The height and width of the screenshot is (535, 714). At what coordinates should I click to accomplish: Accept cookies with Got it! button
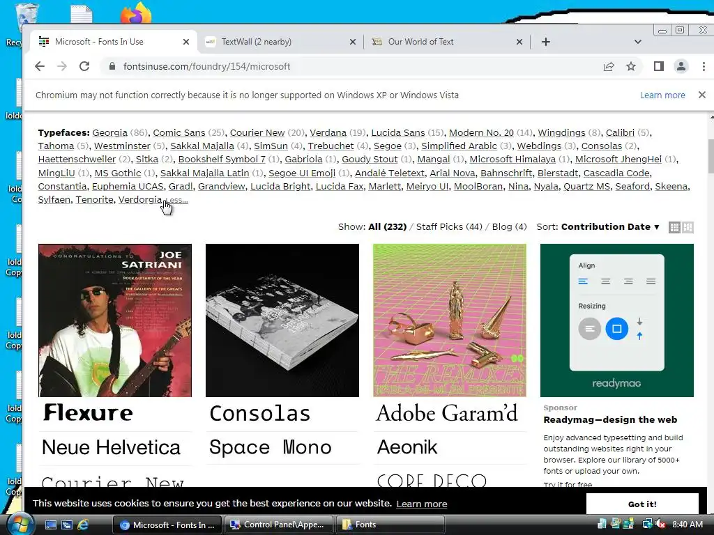(642, 504)
